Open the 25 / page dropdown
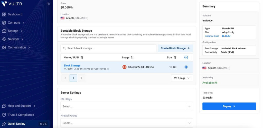This screenshot has width=263, height=128. tap(182, 78)
